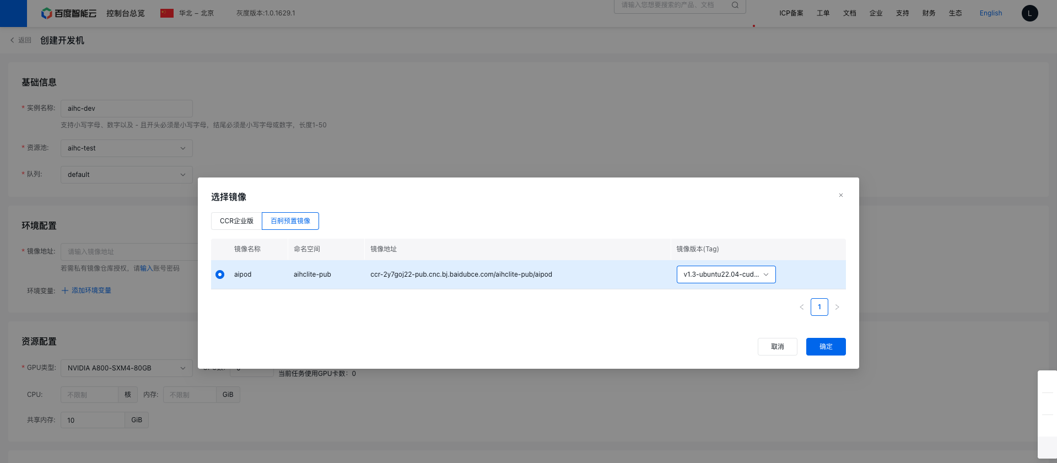Click the CPU 不限制 input field

point(89,395)
